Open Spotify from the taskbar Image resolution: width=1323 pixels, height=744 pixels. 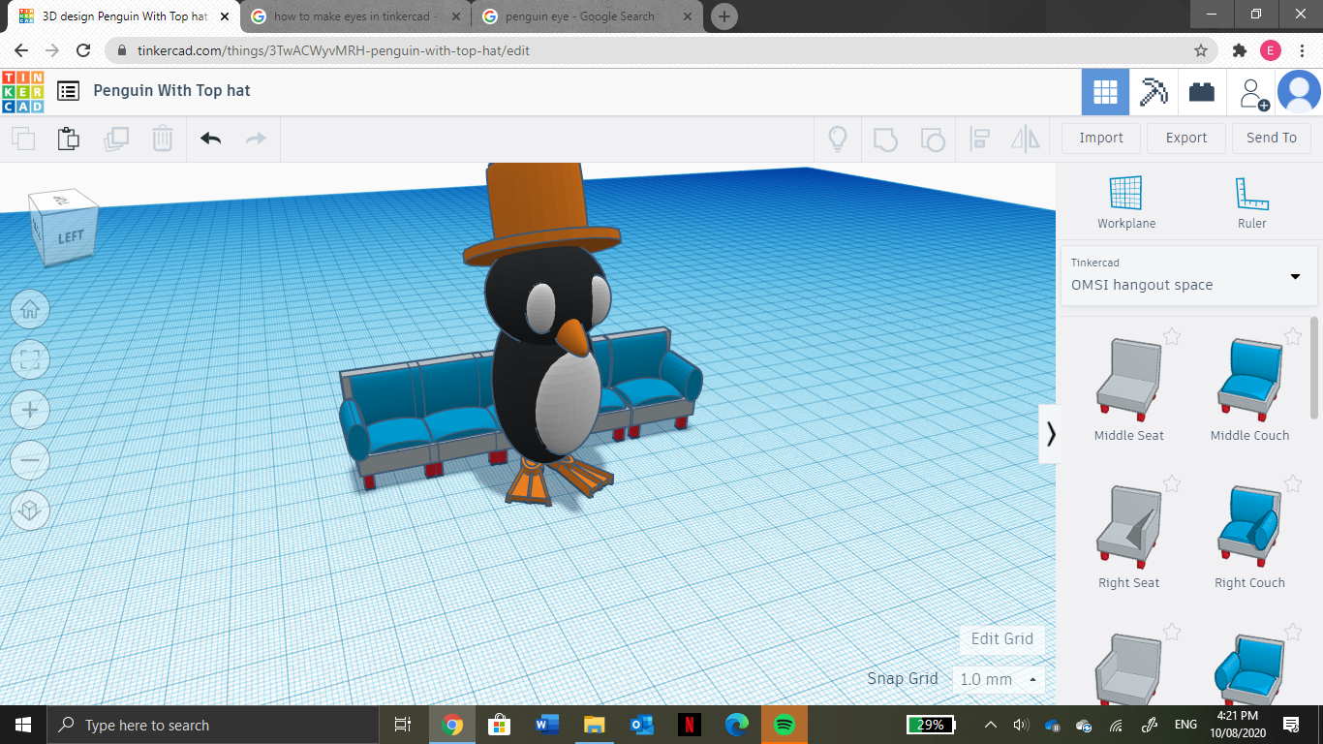[x=785, y=725]
